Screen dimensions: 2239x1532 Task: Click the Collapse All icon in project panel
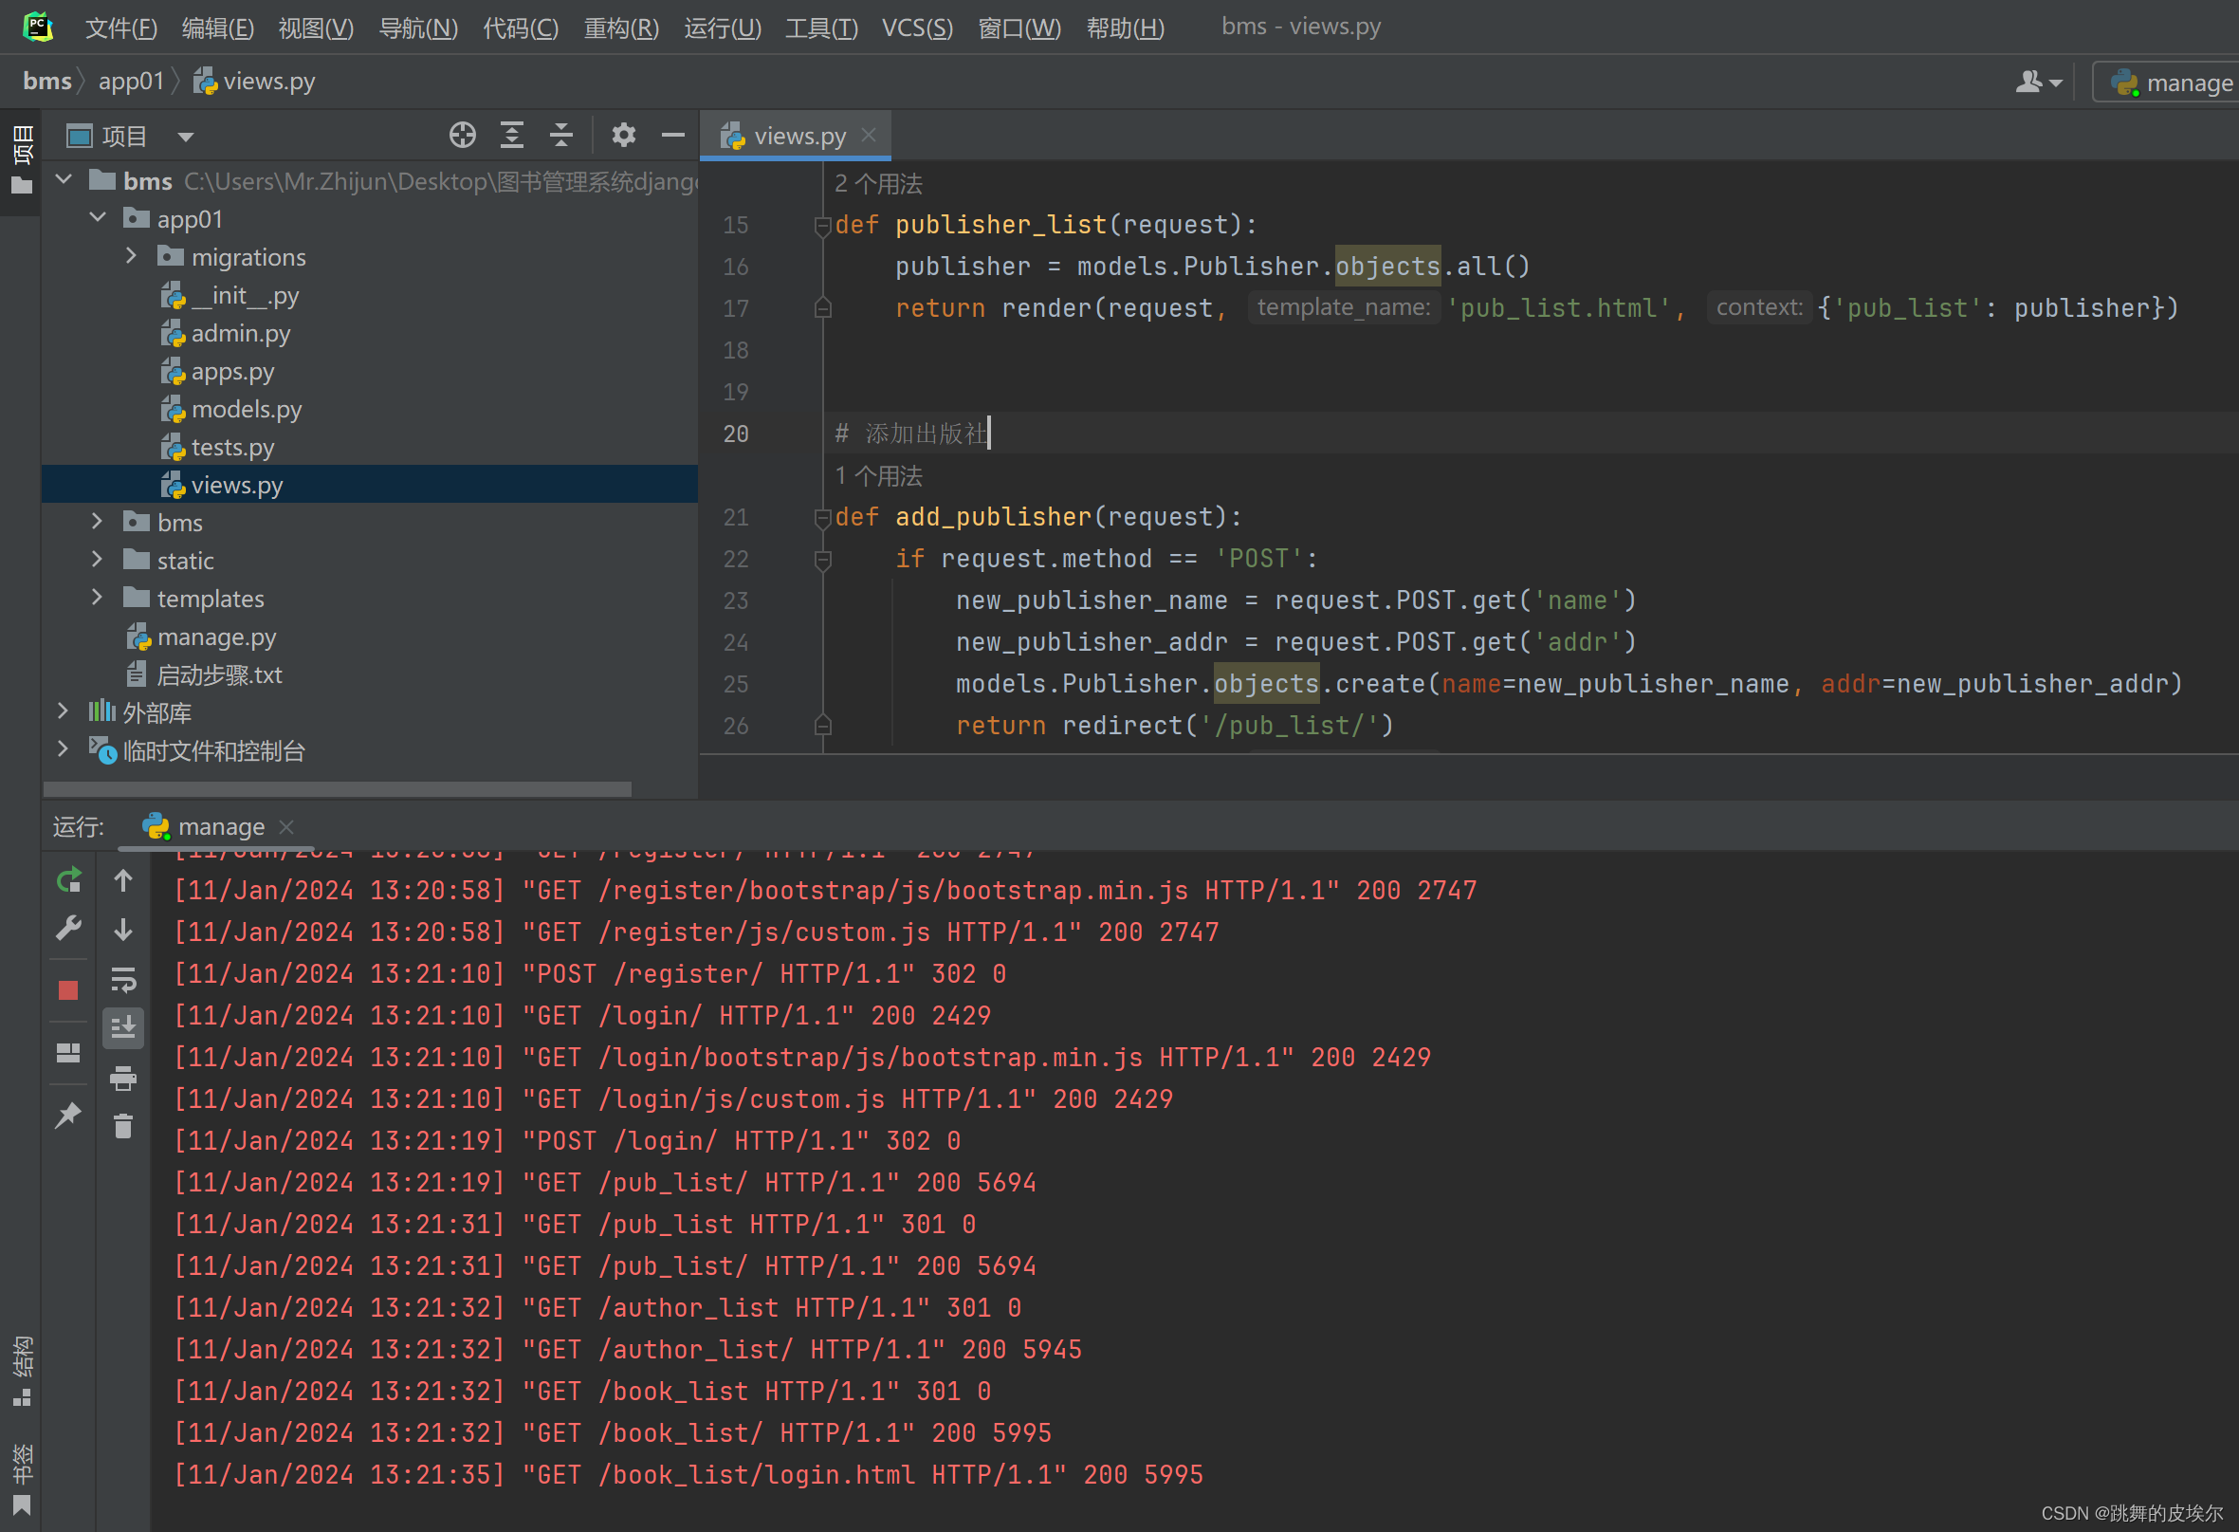560,136
